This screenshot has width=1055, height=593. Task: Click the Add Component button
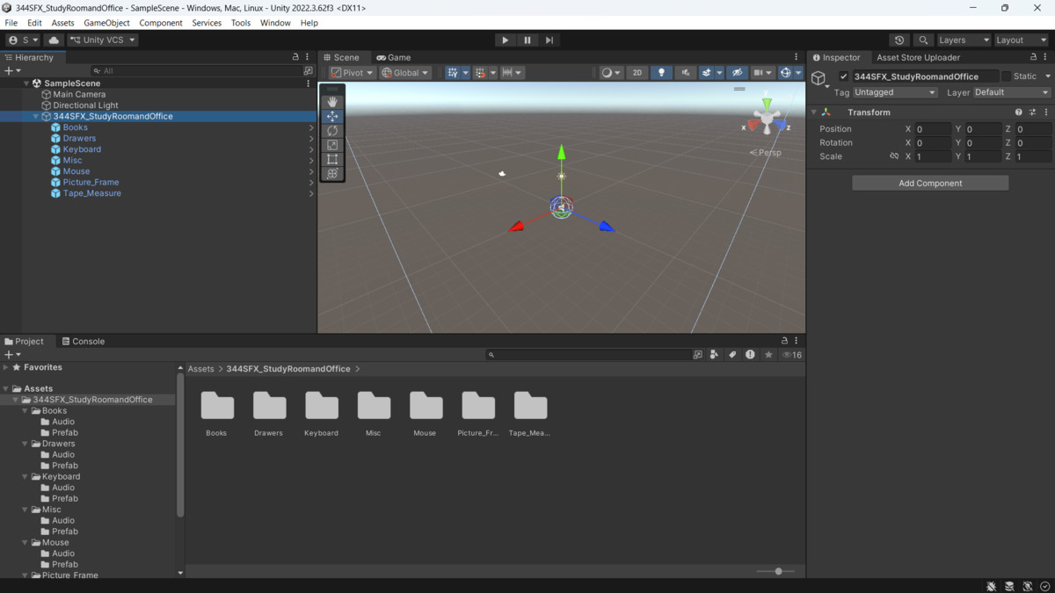click(x=930, y=183)
